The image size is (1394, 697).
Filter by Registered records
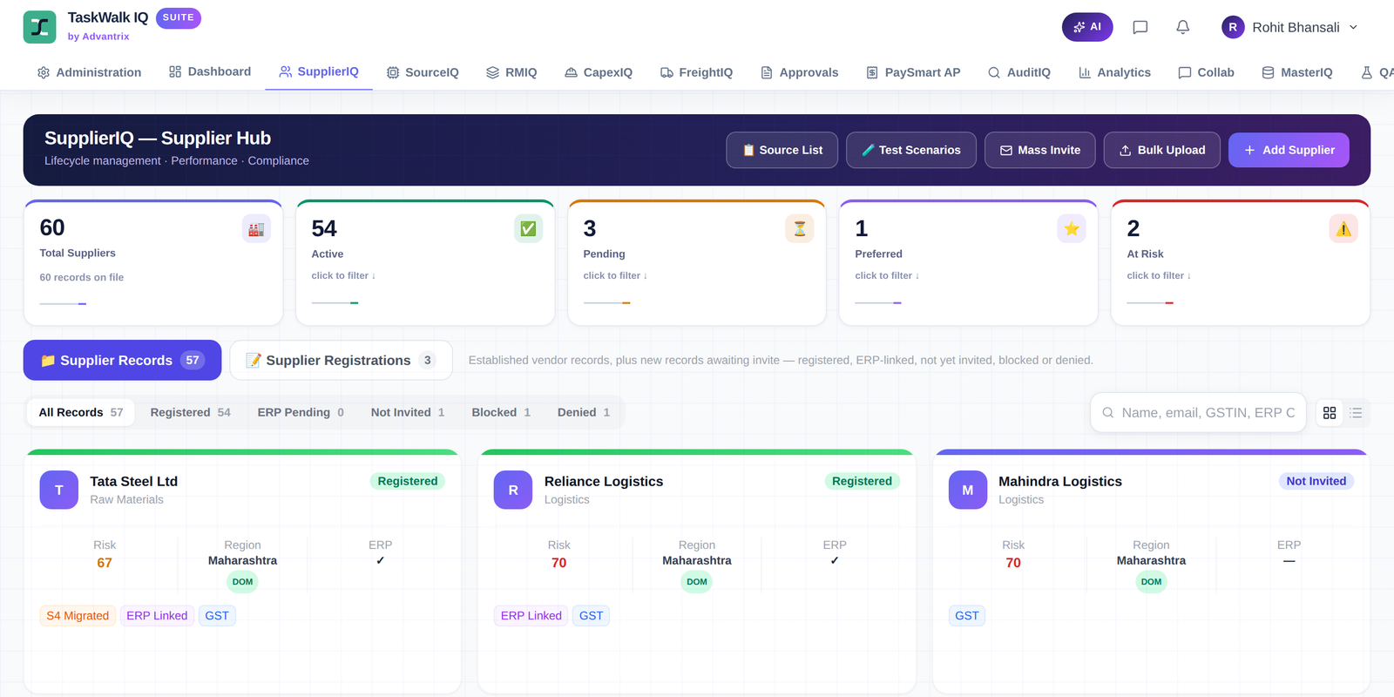[x=190, y=412]
